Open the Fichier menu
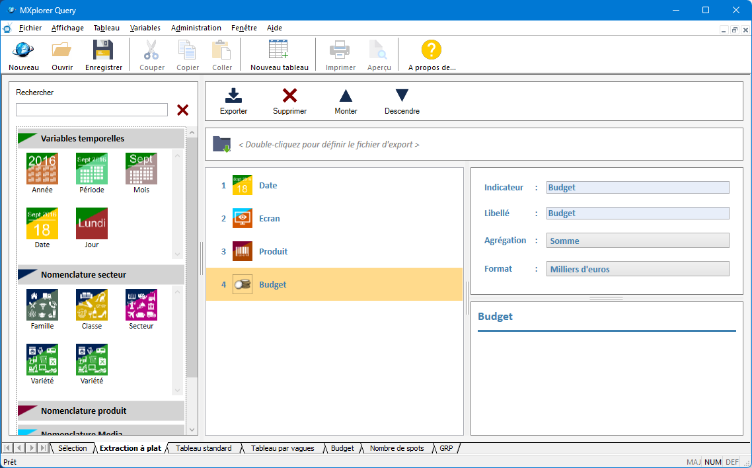This screenshot has height=468, width=752. tap(30, 28)
